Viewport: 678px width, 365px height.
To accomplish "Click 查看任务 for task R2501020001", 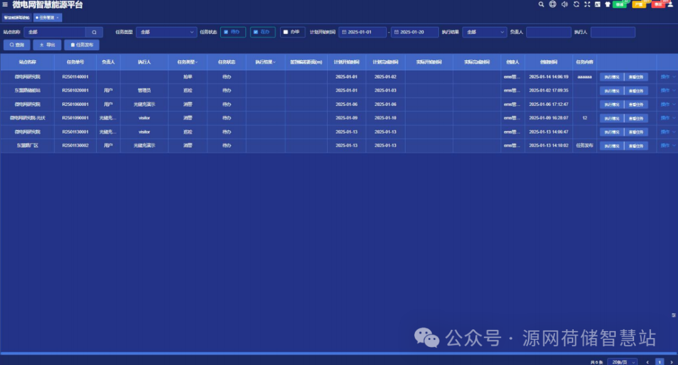I will click(636, 91).
